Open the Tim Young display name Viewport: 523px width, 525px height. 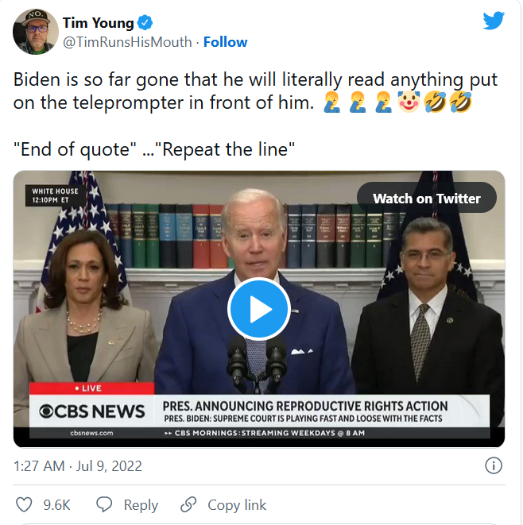[98, 23]
